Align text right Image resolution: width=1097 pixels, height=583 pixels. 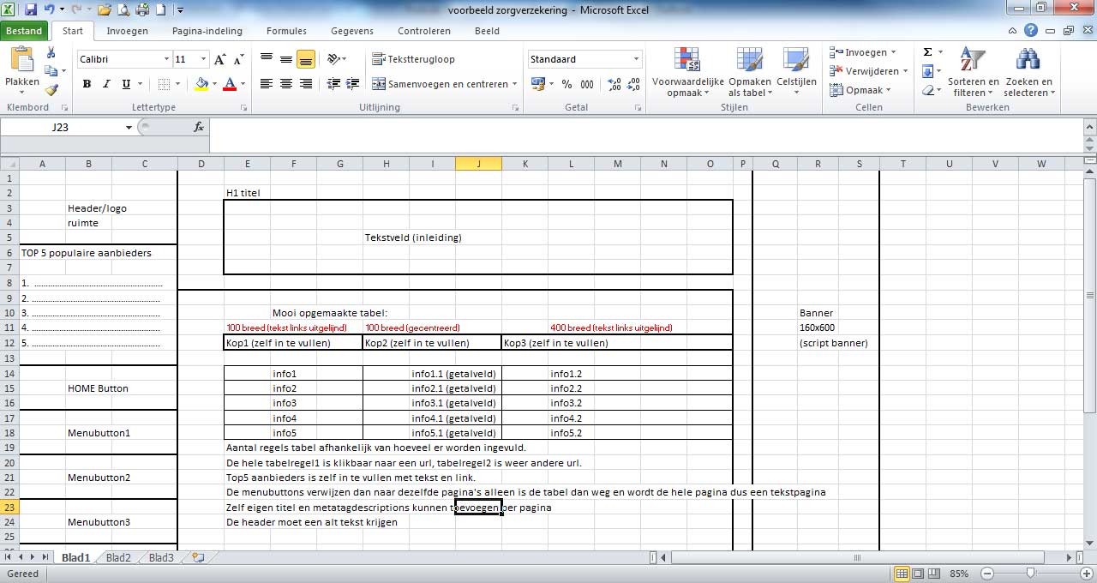point(305,84)
